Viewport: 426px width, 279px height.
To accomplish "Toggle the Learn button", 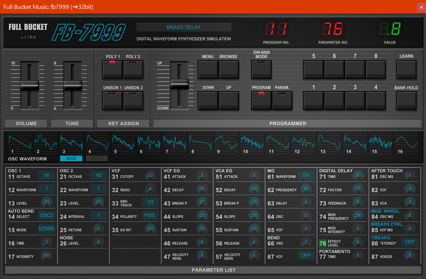I will (x=406, y=70).
